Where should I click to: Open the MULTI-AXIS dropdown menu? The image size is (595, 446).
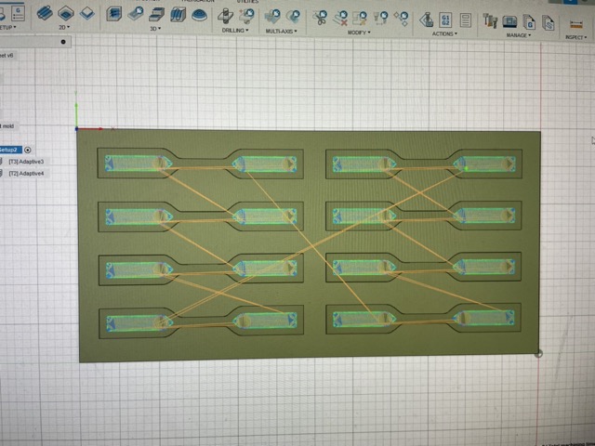281,31
